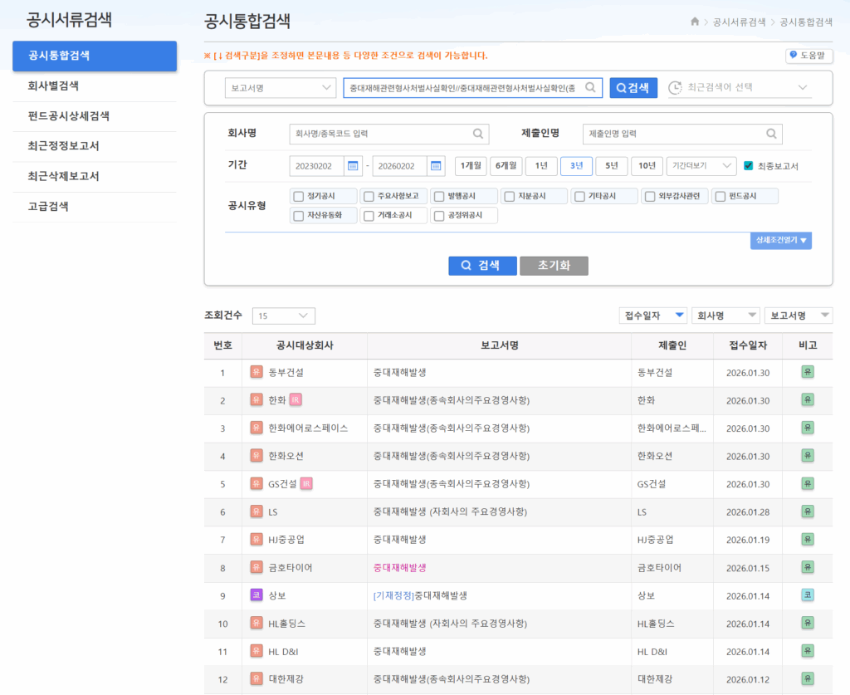Open the 보고서명 search category dropdown
Viewport: 850px width, 695px height.
280,88
